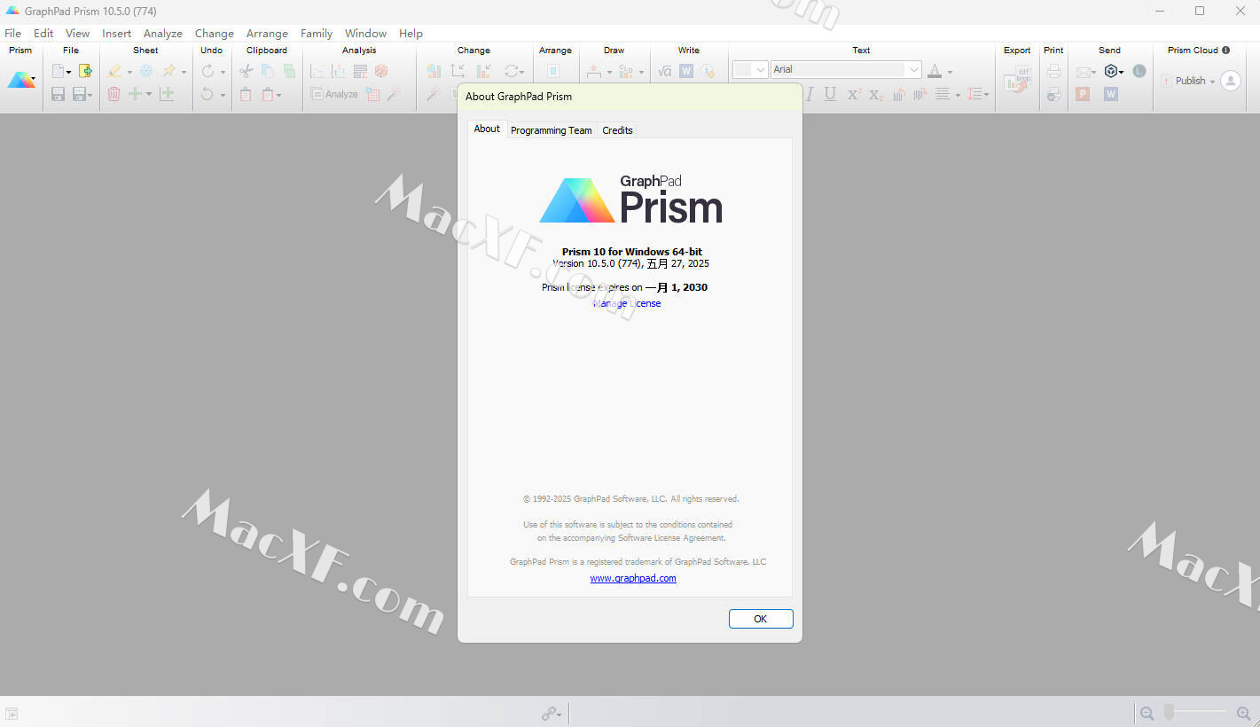
Task: Expand the text alignment dropdown arrow
Action: [x=958, y=95]
